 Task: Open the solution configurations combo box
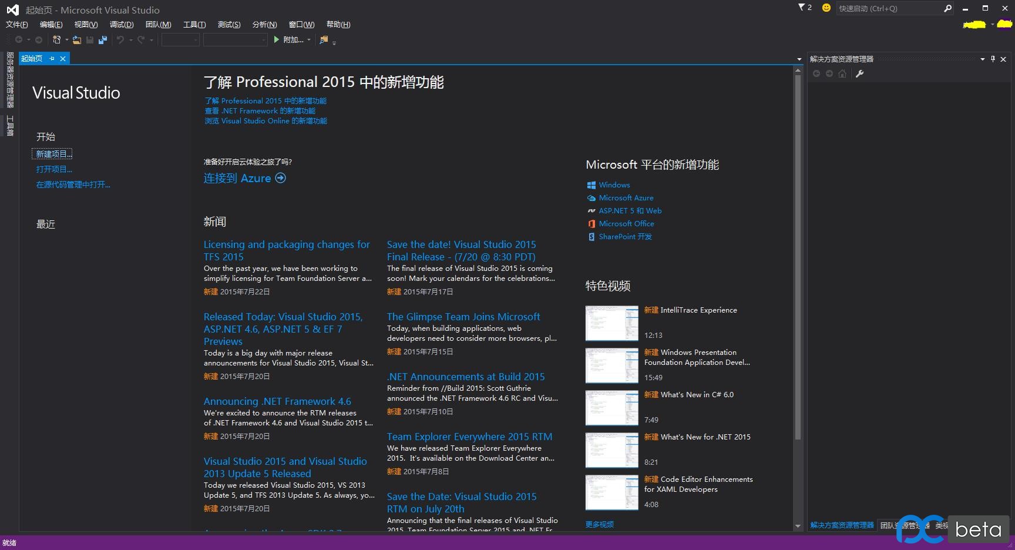pyautogui.click(x=180, y=40)
